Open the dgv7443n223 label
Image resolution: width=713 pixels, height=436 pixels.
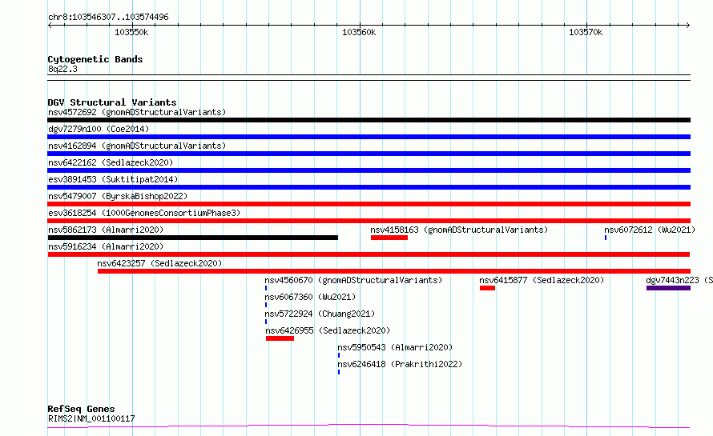(679, 280)
